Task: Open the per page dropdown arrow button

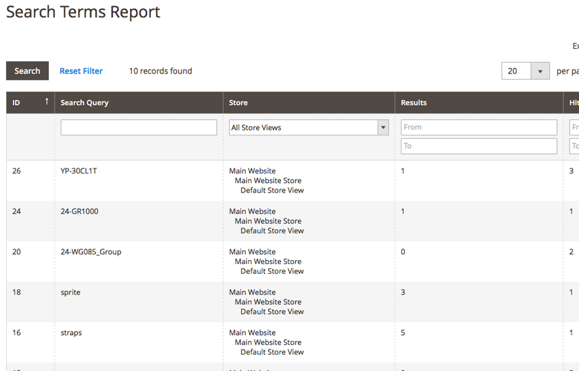Action: click(x=540, y=71)
